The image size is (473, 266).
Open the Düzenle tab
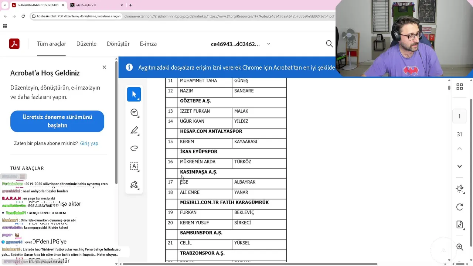point(86,44)
